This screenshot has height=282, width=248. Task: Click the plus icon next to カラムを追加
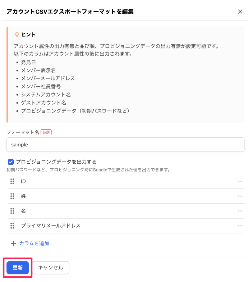[x=14, y=243]
